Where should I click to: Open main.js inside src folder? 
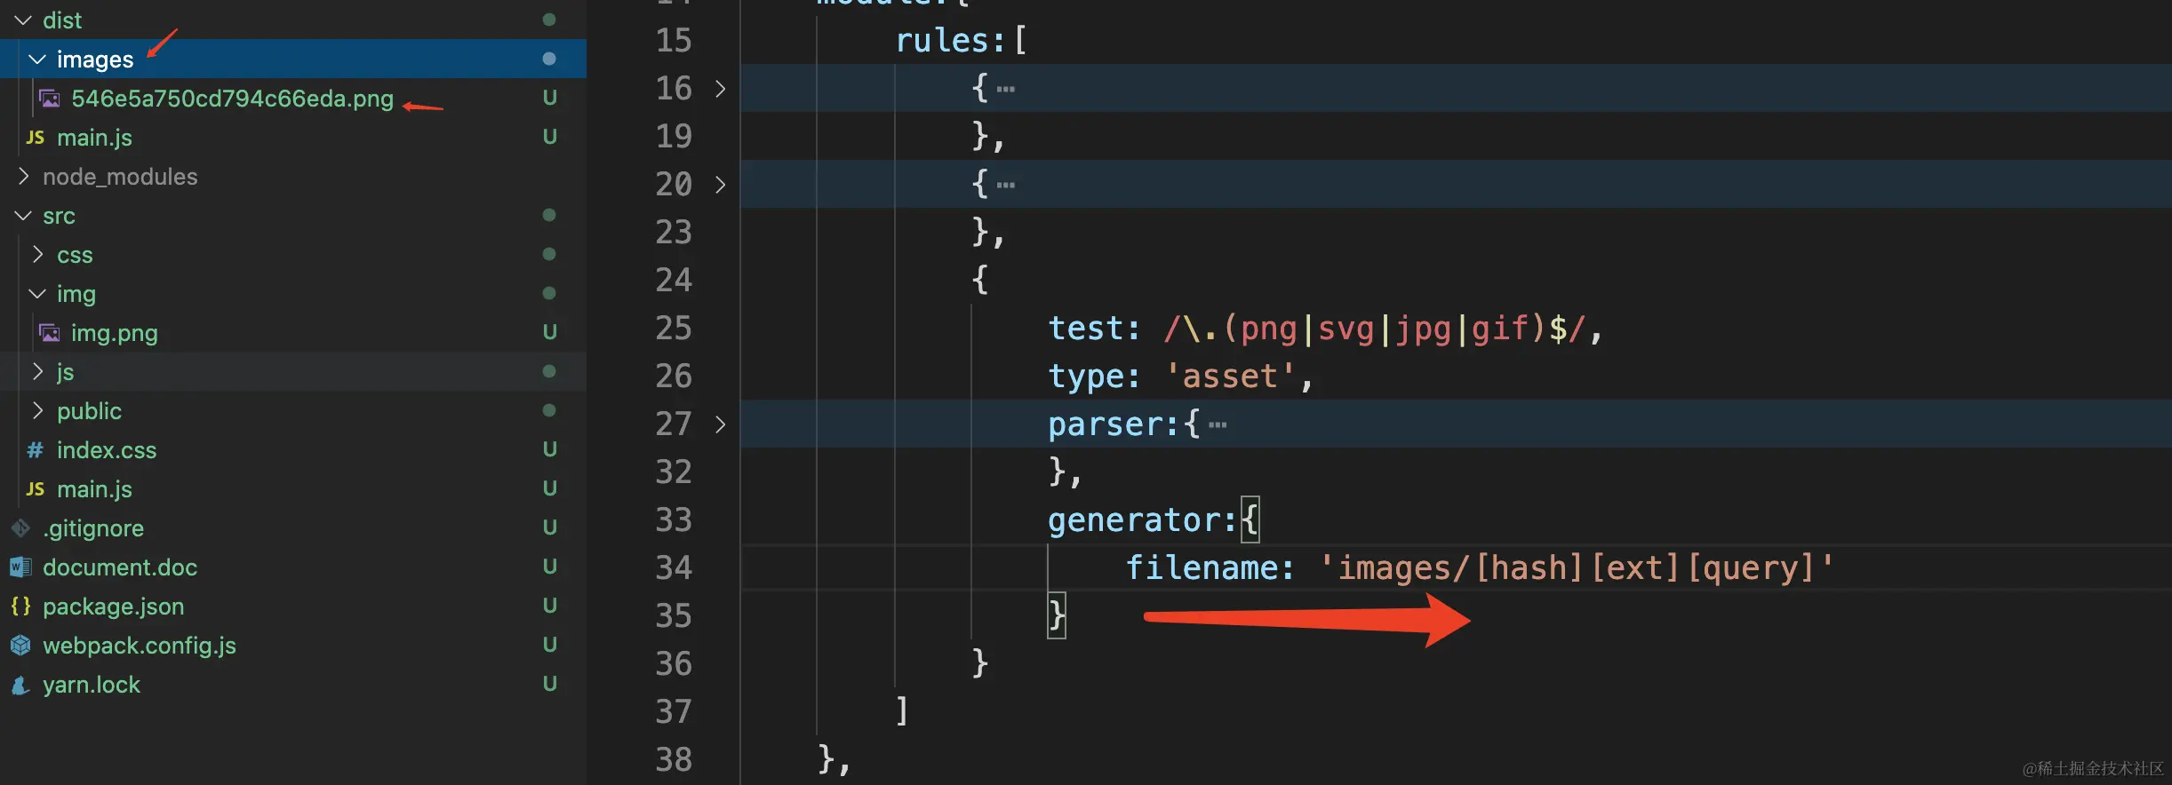pyautogui.click(x=94, y=488)
